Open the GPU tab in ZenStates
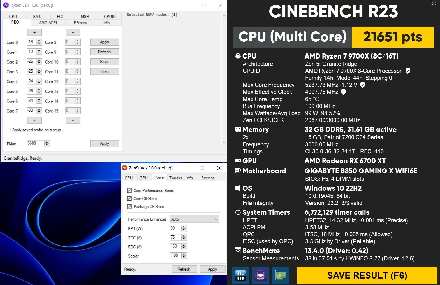 pos(143,178)
